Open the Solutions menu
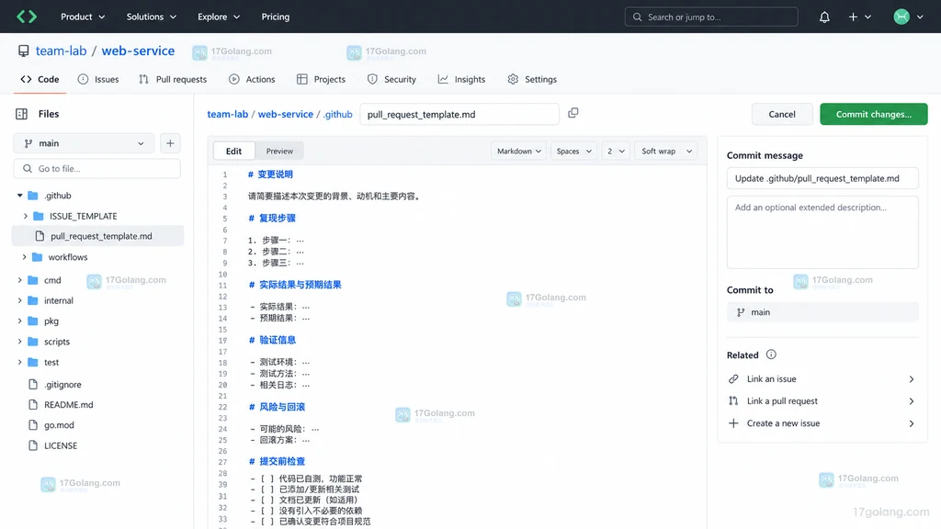941x529 pixels. coord(152,17)
